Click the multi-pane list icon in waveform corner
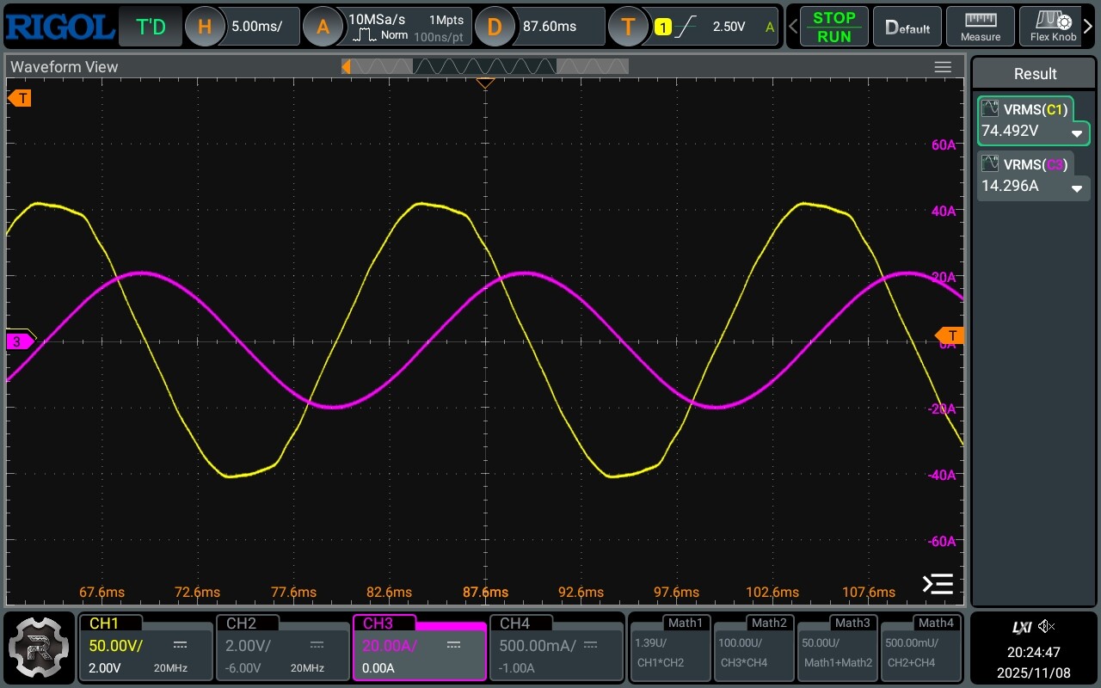1101x688 pixels. point(938,584)
